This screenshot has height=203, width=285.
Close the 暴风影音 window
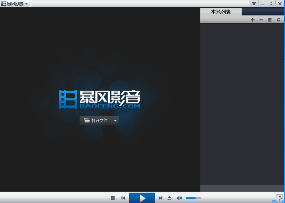(280, 4)
